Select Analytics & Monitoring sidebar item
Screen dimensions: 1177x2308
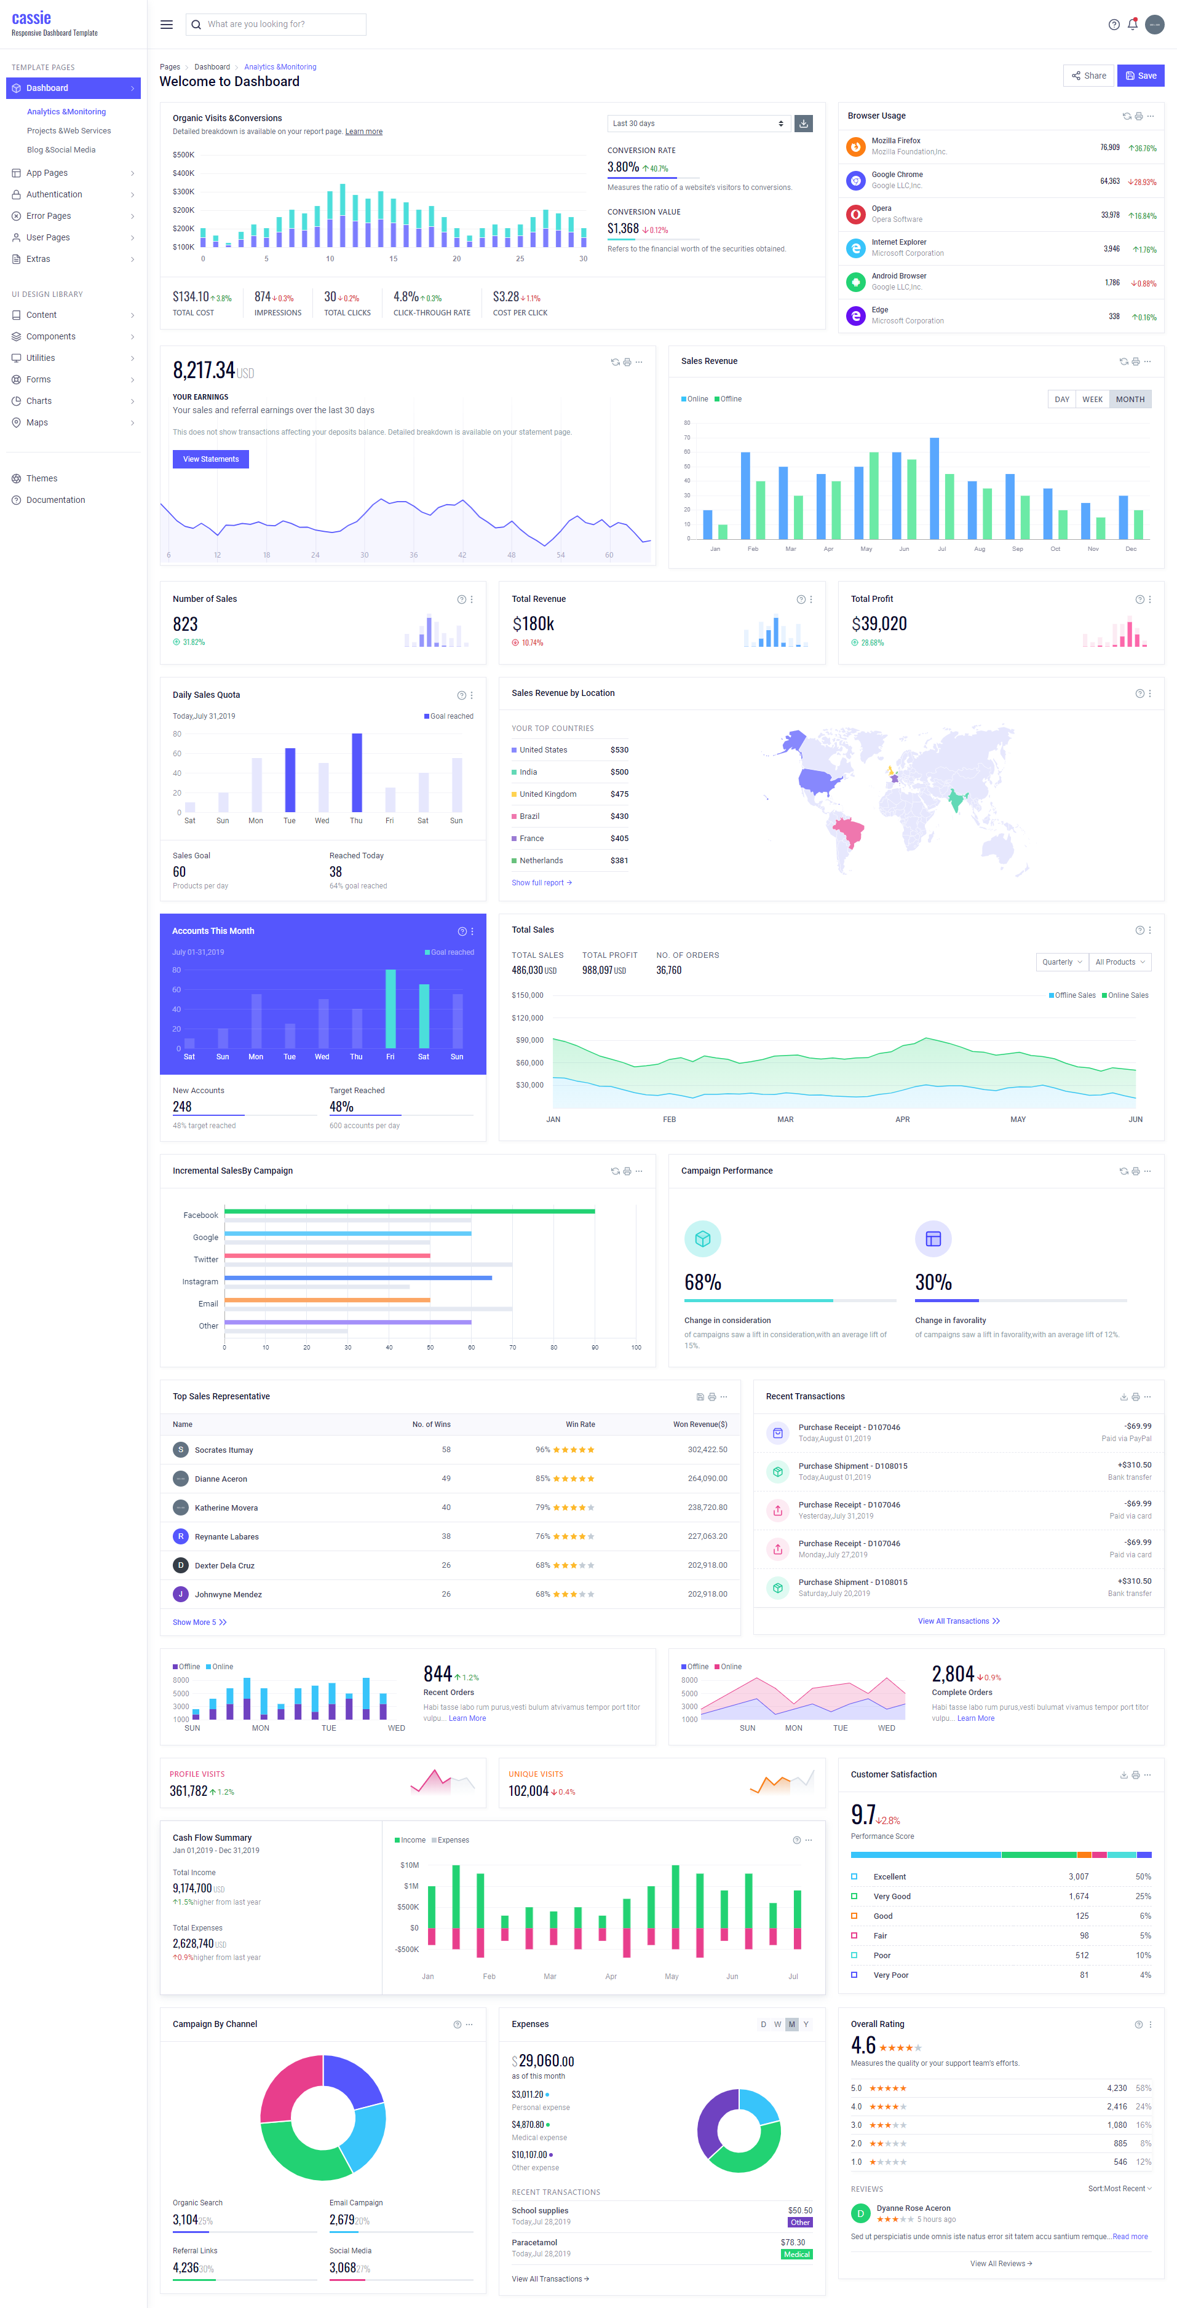[66, 112]
